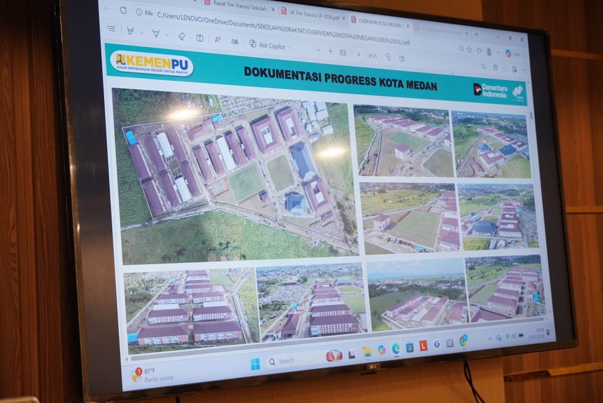Open the Windows Start menu
Image resolution: width=603 pixels, height=403 pixels.
click(255, 364)
